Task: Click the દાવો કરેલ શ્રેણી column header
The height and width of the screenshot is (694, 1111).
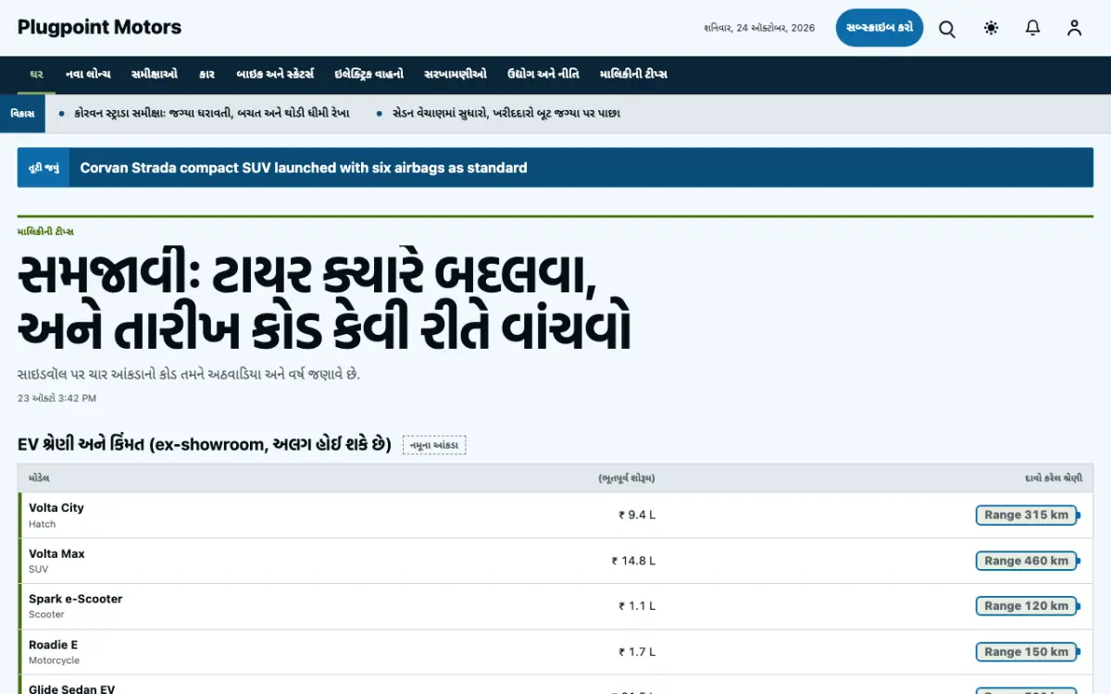Action: point(1054,478)
